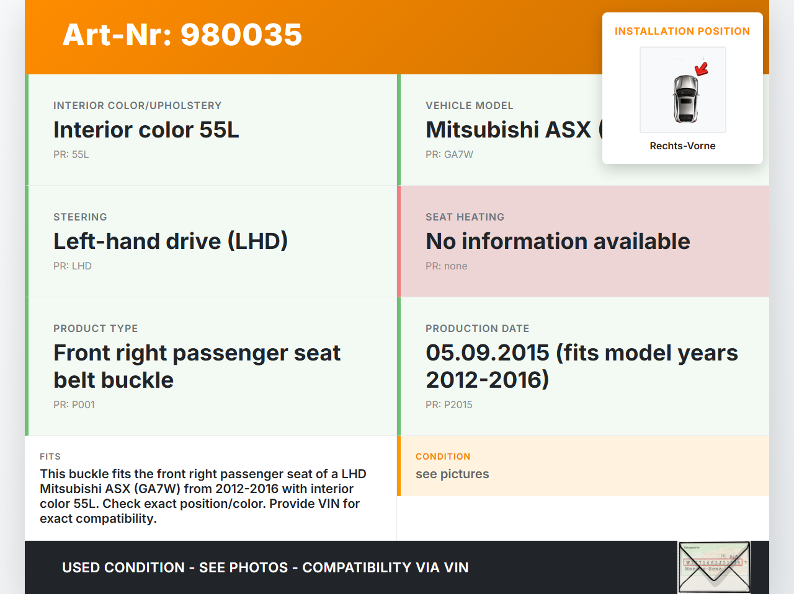Click the Rechts-Vorne caption
This screenshot has width=794, height=594.
[682, 146]
